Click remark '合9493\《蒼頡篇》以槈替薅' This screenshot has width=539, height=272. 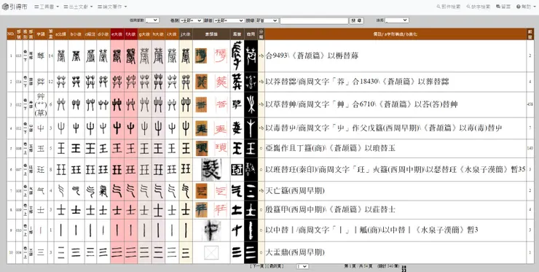click(x=312, y=55)
